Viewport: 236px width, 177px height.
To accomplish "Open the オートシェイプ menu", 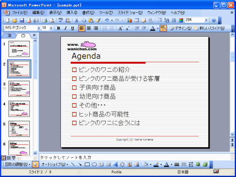I will pos(55,164).
